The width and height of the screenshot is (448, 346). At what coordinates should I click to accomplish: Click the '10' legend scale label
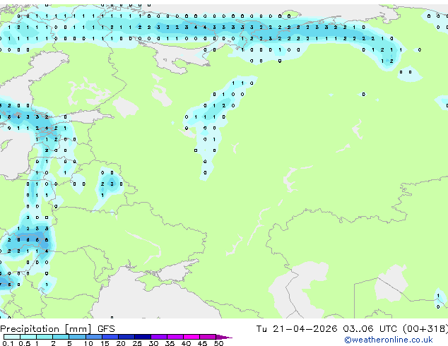tap(88, 343)
